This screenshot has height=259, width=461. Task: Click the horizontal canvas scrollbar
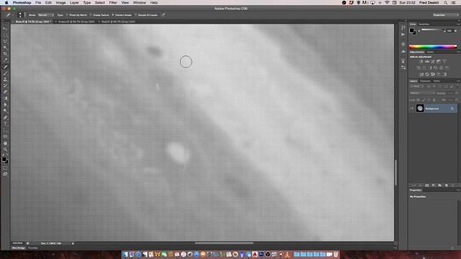(224, 243)
